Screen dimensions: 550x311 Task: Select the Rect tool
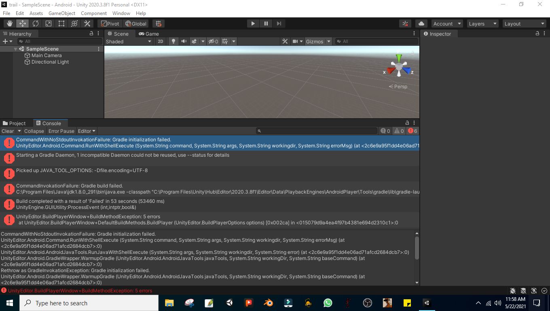click(x=61, y=23)
